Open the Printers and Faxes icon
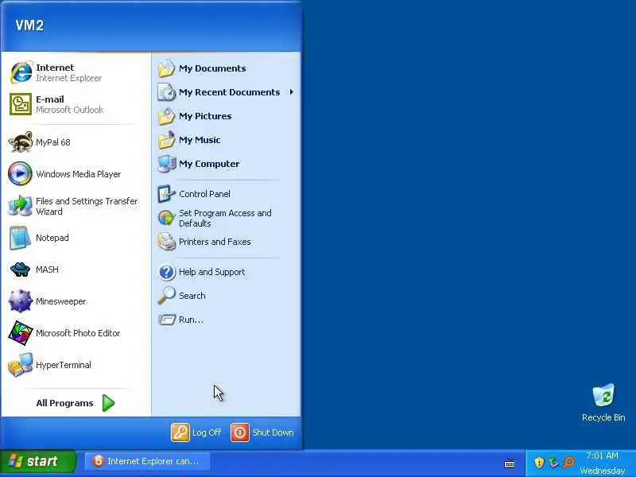636x477 pixels. (x=166, y=242)
